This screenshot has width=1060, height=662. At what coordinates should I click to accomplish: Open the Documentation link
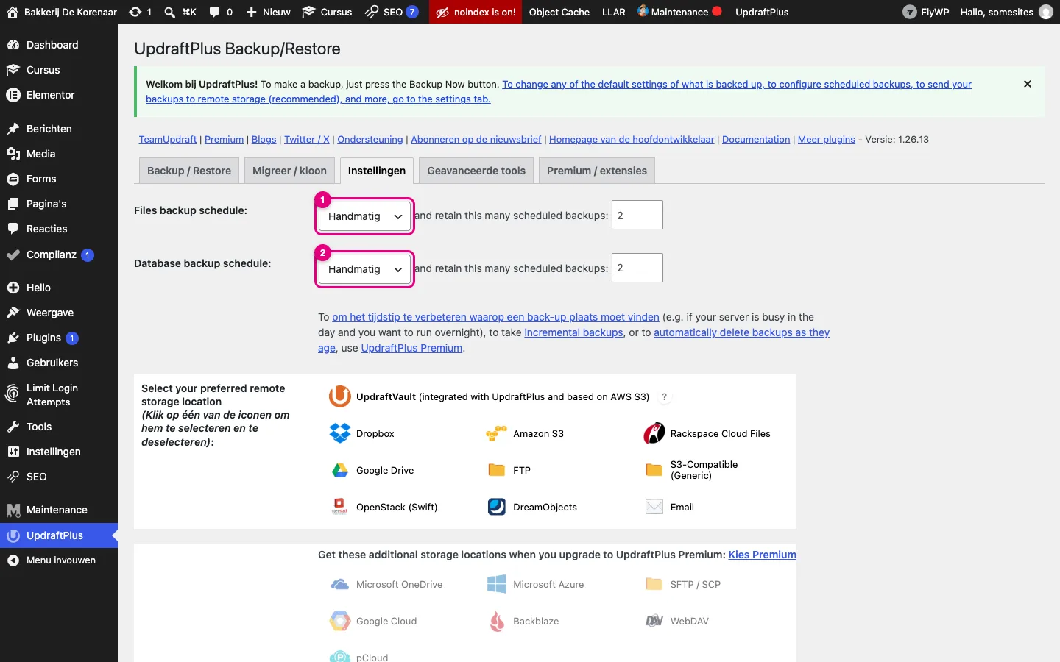(x=756, y=139)
